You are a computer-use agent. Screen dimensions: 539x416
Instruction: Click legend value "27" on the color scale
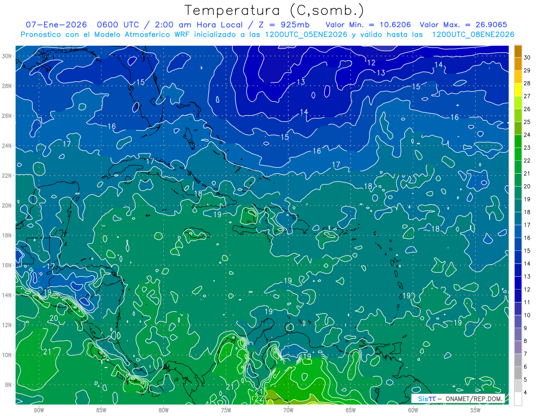[x=528, y=96]
